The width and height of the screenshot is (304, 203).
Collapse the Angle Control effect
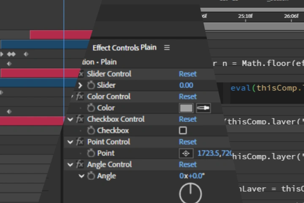70,165
